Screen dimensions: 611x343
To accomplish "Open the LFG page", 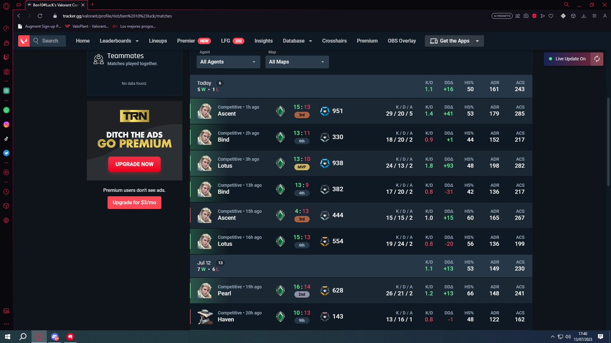I will 232,41.
